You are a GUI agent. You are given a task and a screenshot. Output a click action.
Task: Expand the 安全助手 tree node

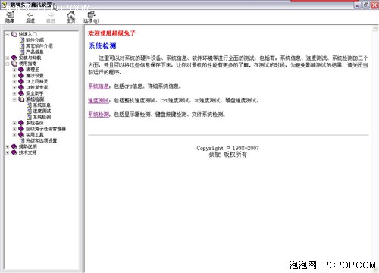pyautogui.click(x=14, y=93)
